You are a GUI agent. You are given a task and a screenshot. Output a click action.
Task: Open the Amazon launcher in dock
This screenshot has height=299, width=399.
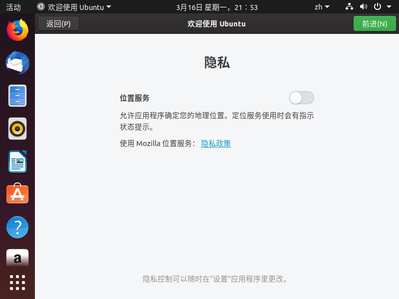tap(17, 258)
